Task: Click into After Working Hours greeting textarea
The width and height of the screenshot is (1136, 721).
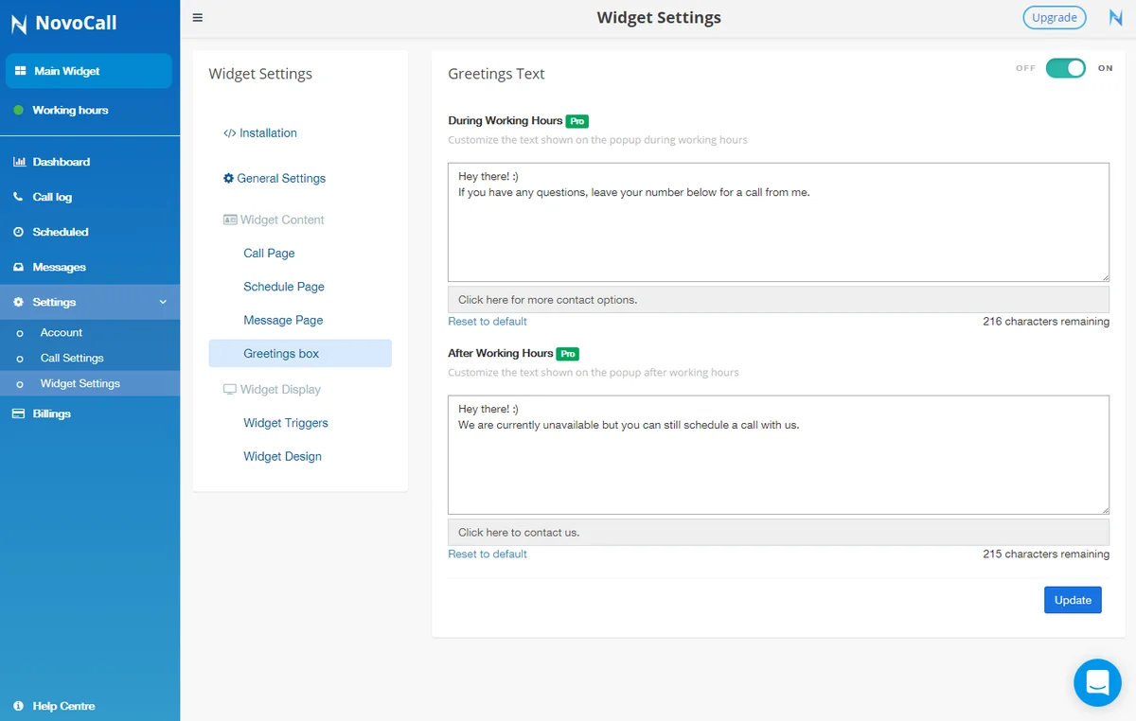Action: click(778, 455)
